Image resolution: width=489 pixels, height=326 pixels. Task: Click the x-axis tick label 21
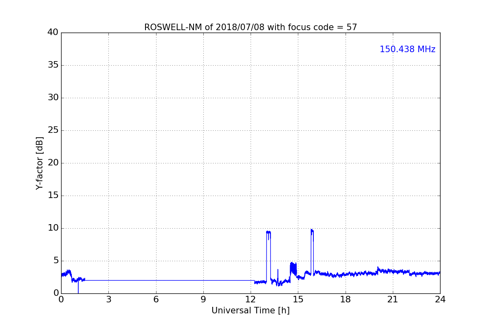pyautogui.click(x=393, y=300)
